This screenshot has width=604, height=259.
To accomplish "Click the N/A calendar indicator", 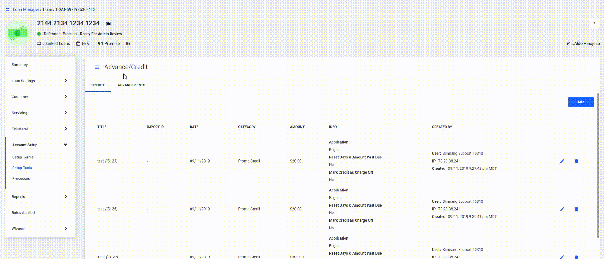I will (83, 44).
